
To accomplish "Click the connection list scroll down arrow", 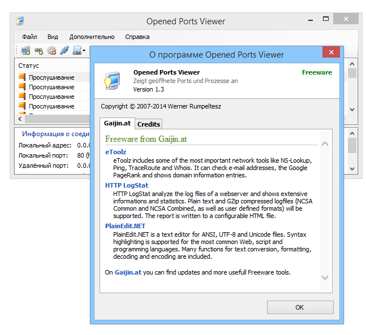I will click(352, 110).
